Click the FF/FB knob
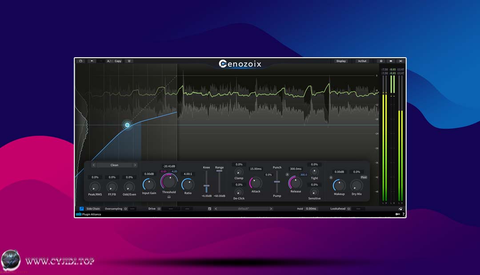Viewport: 480px width, 275px height. tap(112, 186)
